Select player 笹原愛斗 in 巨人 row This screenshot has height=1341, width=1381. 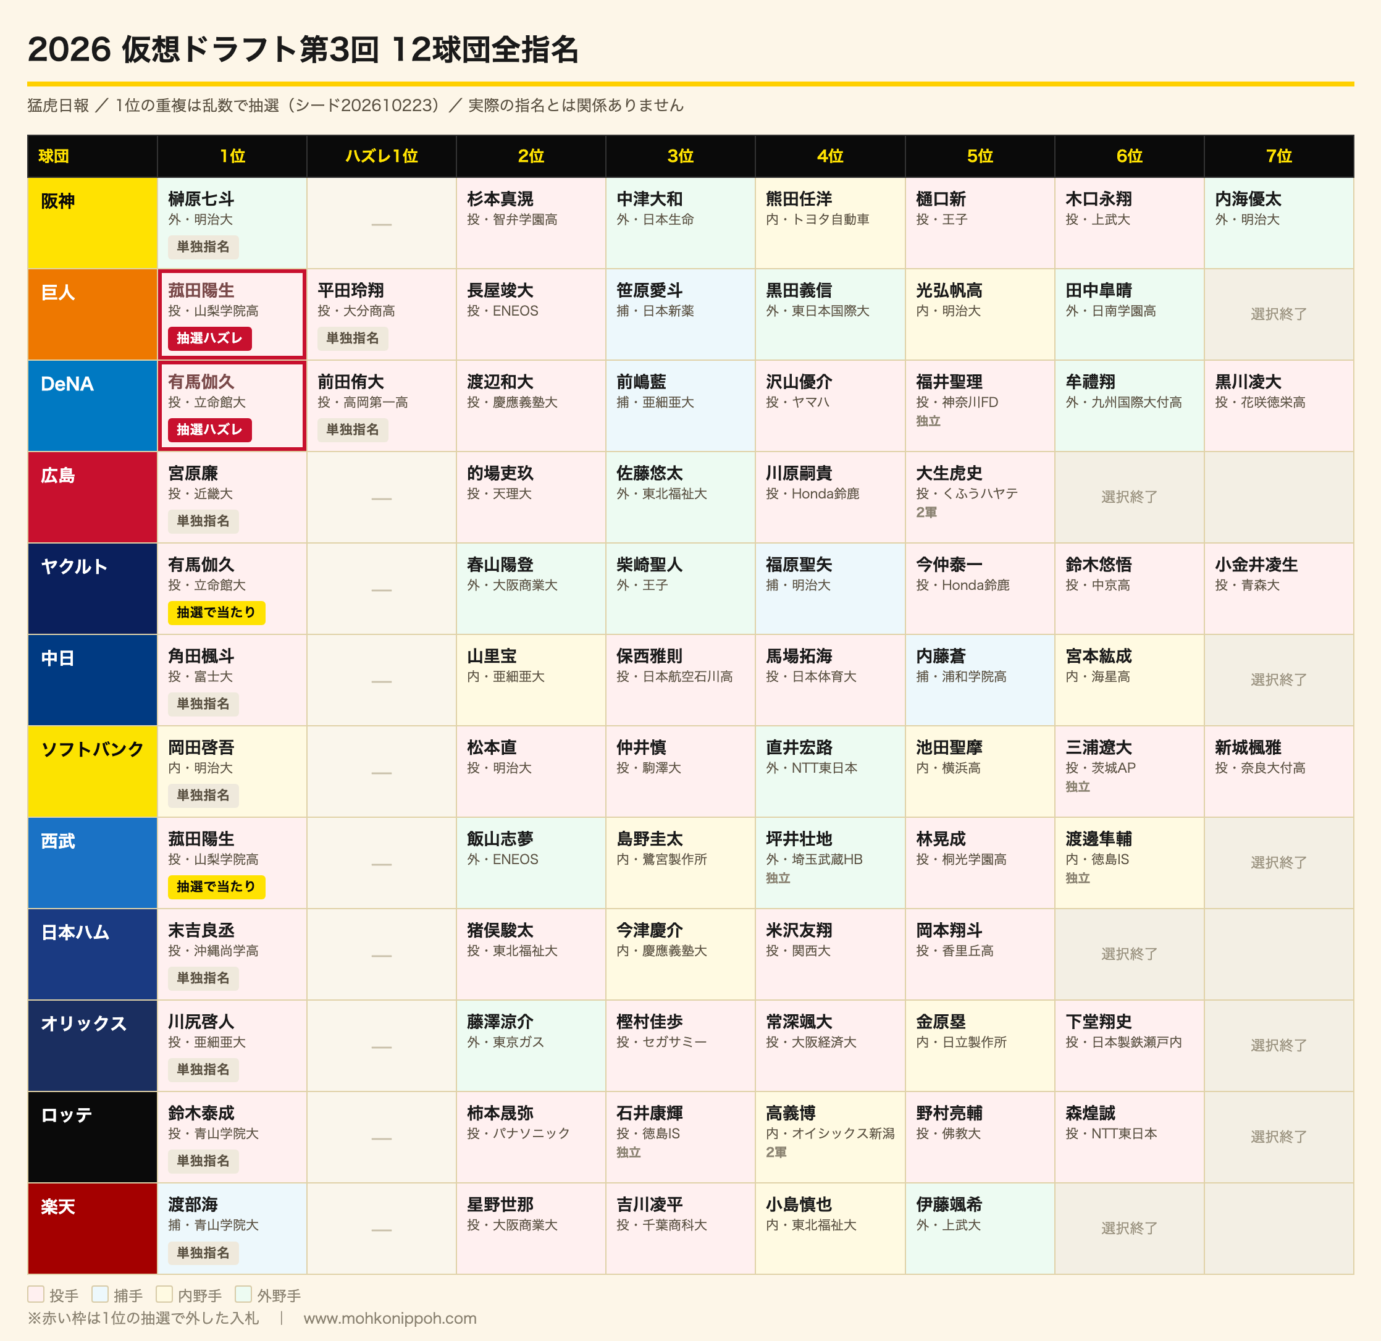(680, 314)
